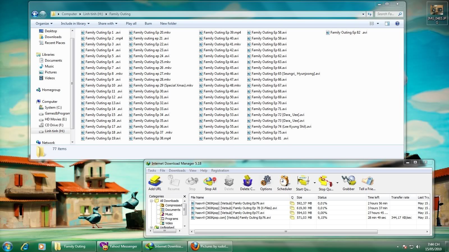This screenshot has width=449, height=252.
Task: Expand the Unfinished category node
Action: pos(152,228)
